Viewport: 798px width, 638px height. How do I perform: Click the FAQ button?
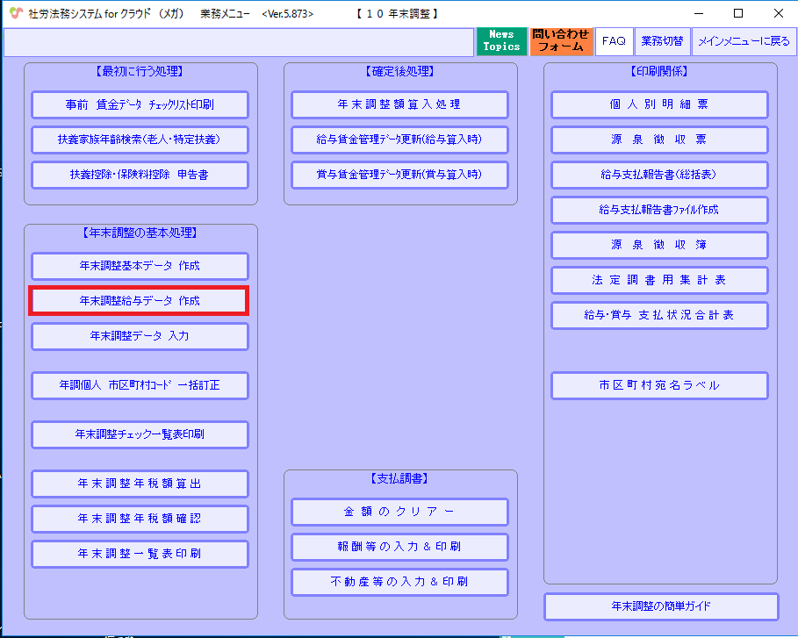(x=614, y=41)
